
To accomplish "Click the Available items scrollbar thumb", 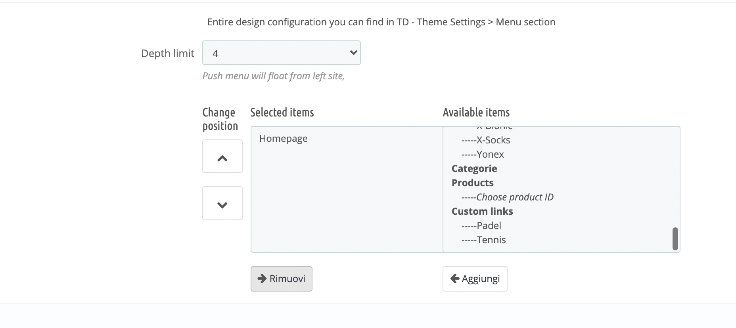I will point(675,239).
